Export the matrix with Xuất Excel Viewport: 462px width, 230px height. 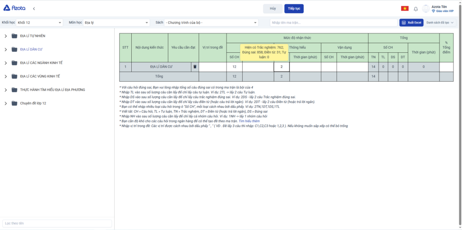(411, 23)
